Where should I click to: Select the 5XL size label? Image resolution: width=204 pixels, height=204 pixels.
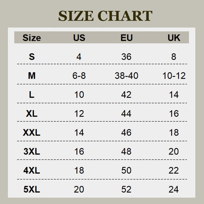click(32, 189)
